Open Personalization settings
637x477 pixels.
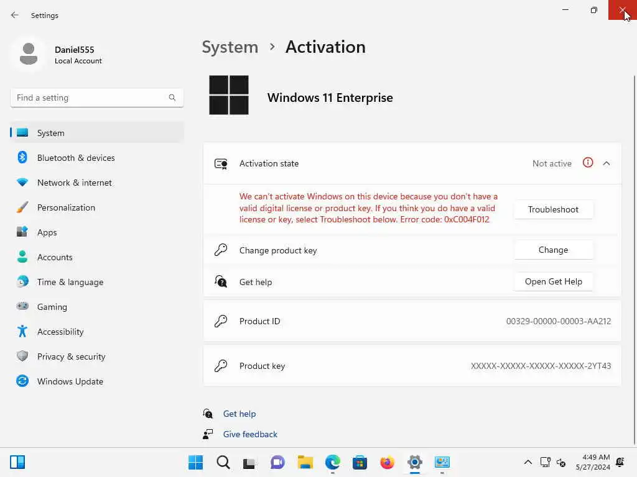96,207
